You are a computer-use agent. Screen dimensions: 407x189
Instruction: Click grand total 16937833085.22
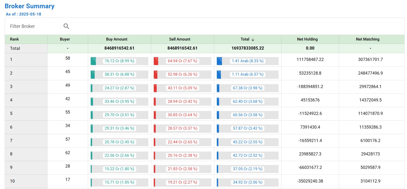click(248, 48)
